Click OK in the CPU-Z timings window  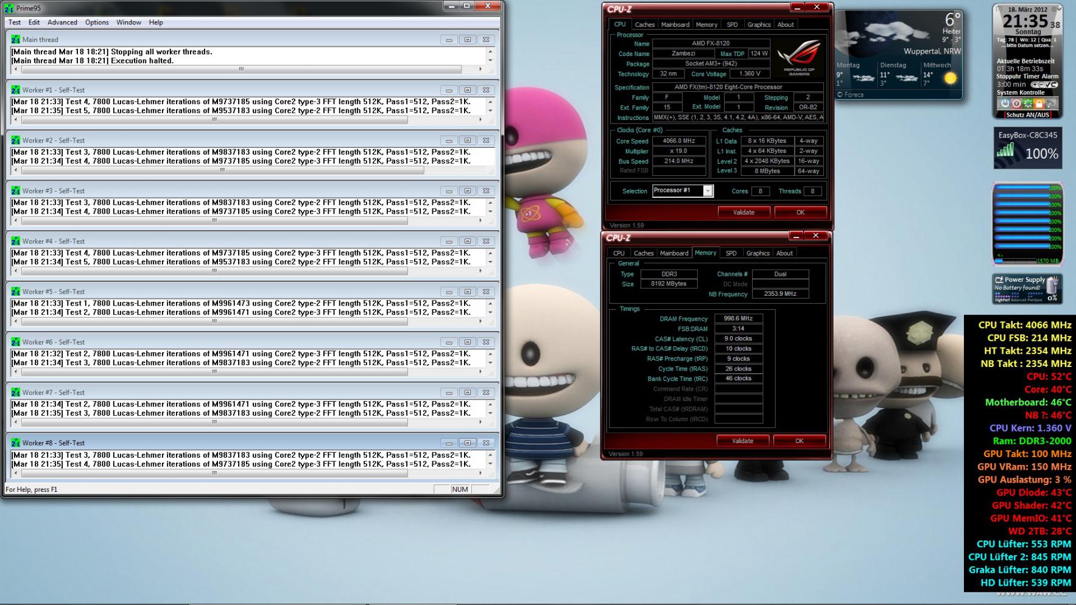tap(799, 441)
